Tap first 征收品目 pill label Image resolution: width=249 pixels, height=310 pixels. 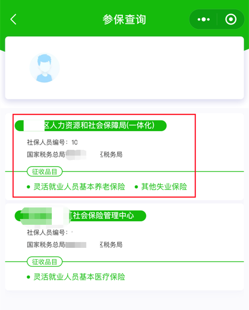[45, 172]
